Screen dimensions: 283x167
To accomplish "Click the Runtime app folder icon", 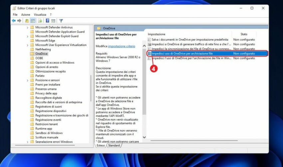I will click(x=32, y=129).
